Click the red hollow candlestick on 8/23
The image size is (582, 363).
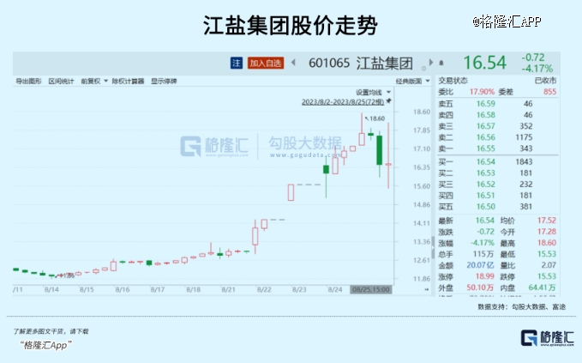(291, 192)
